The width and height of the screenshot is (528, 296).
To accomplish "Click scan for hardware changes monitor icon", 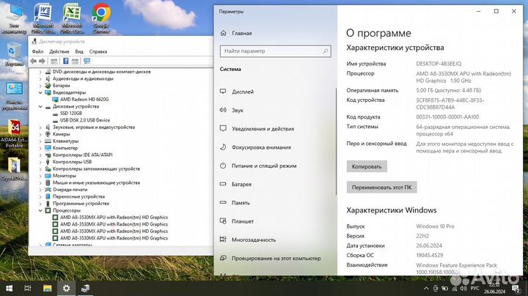I will pyautogui.click(x=87, y=61).
